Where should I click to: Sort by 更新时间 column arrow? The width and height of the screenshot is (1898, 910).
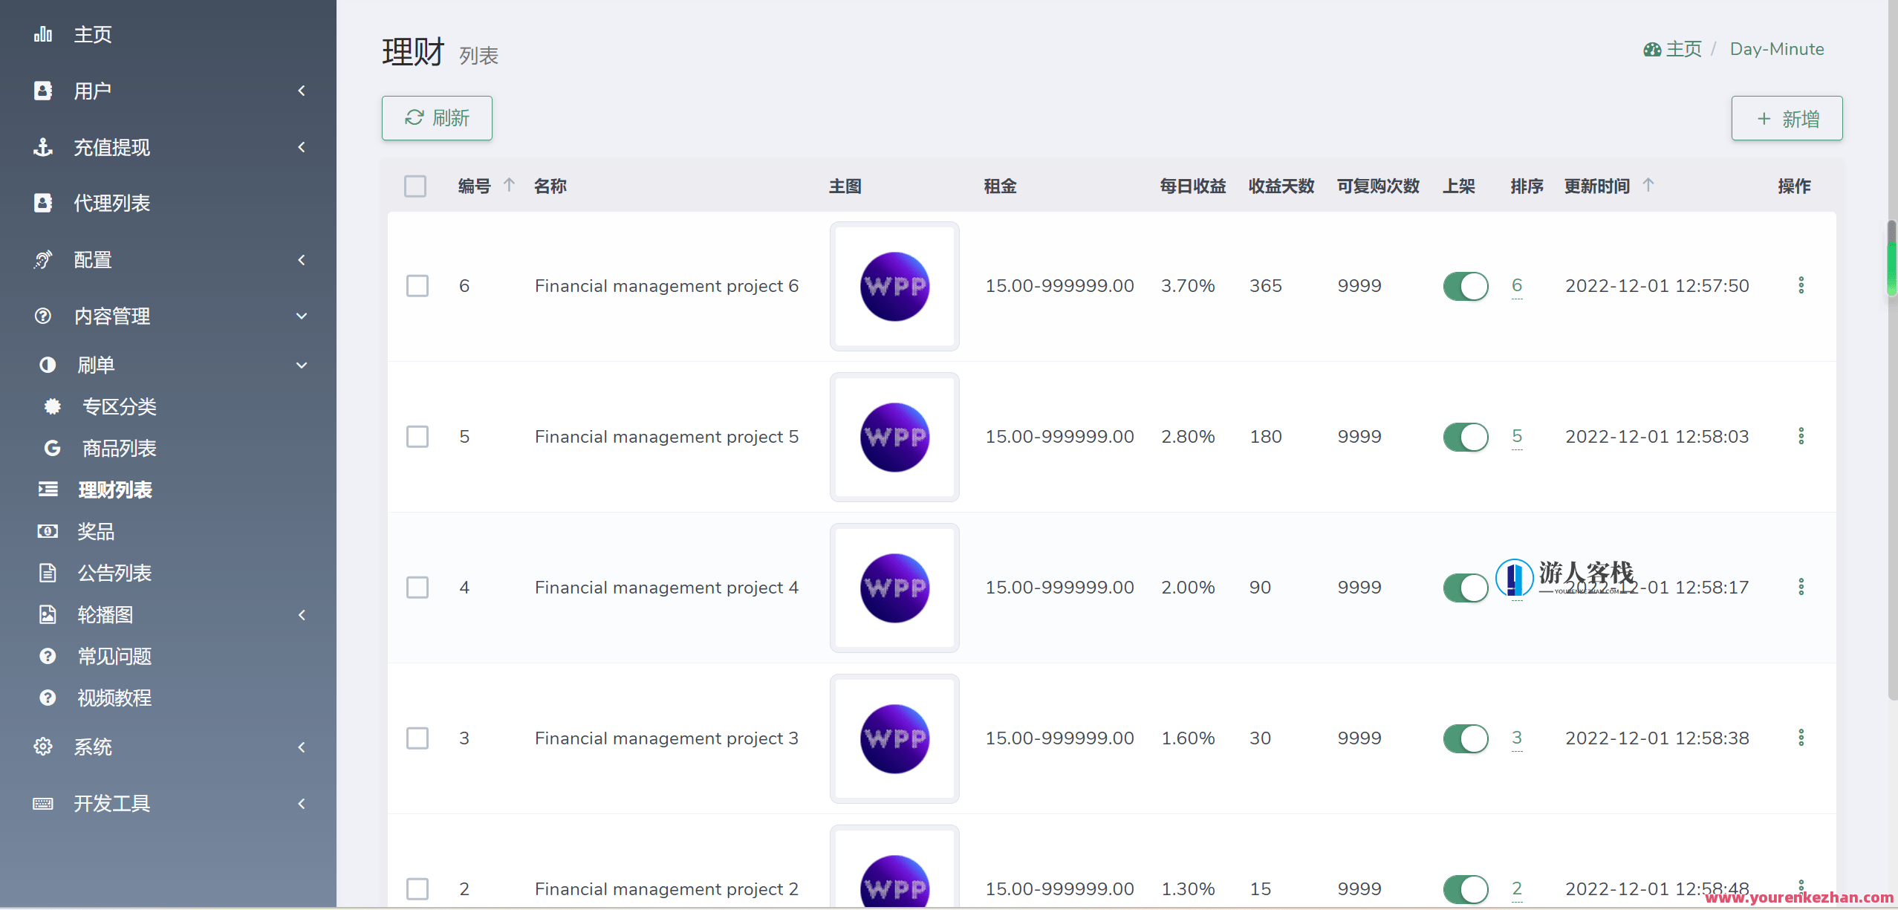1648,184
